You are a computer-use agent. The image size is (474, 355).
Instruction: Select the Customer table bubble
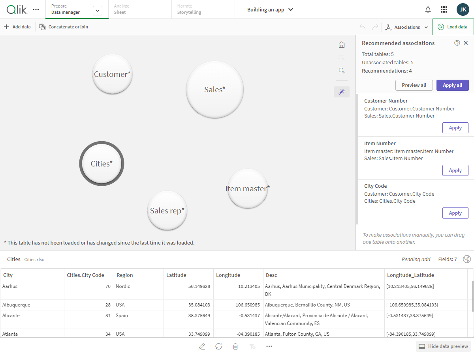112,74
